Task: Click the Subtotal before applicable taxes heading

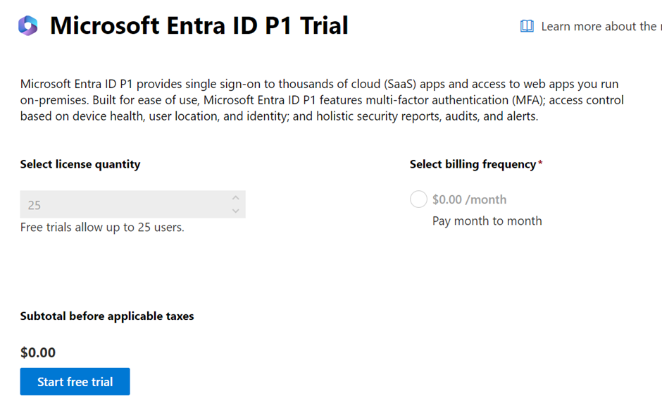Action: coord(107,316)
